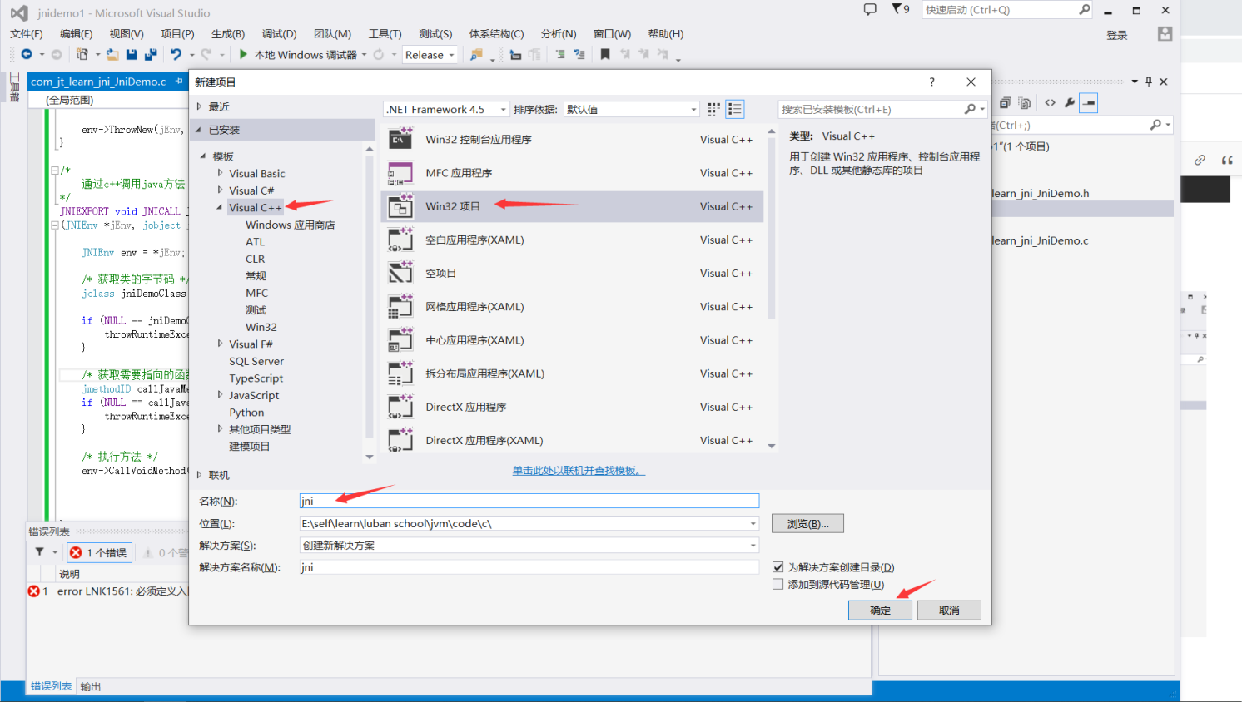Click the pin icon on Solution Explorer panel
1242x702 pixels.
pyautogui.click(x=1149, y=82)
